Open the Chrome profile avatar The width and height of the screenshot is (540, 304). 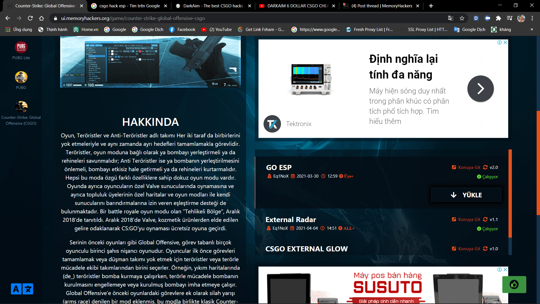521,18
